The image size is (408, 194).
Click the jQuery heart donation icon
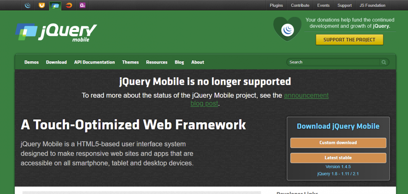coord(288,29)
